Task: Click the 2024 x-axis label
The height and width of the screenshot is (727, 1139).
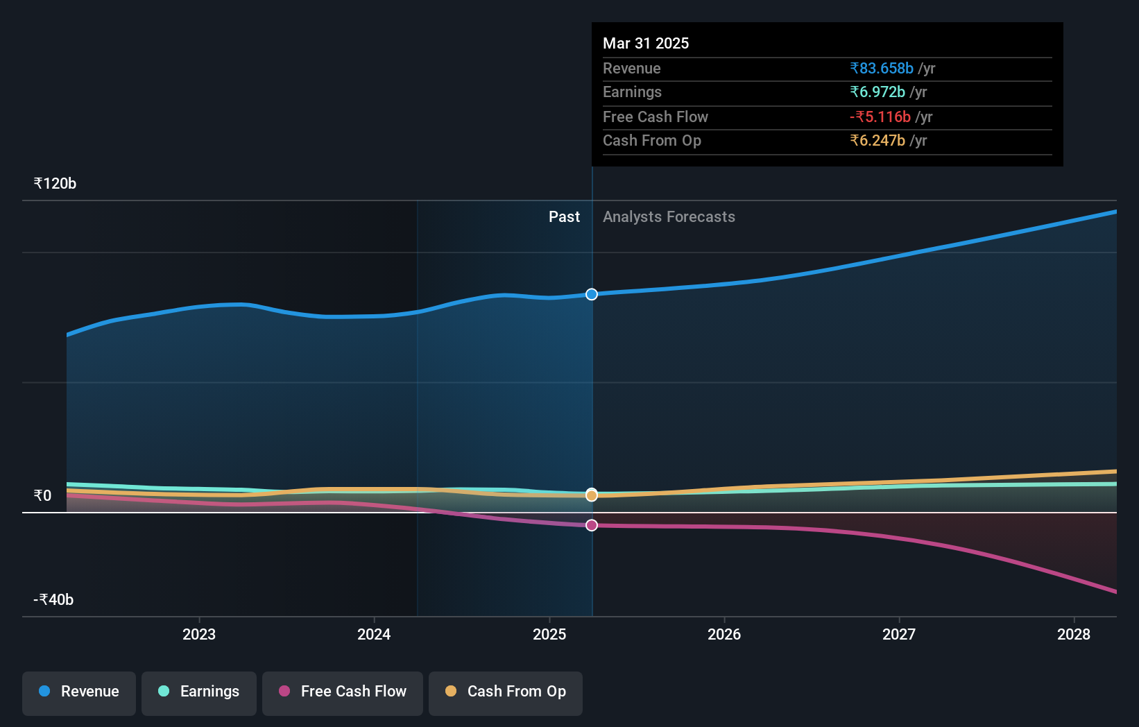Action: tap(374, 634)
